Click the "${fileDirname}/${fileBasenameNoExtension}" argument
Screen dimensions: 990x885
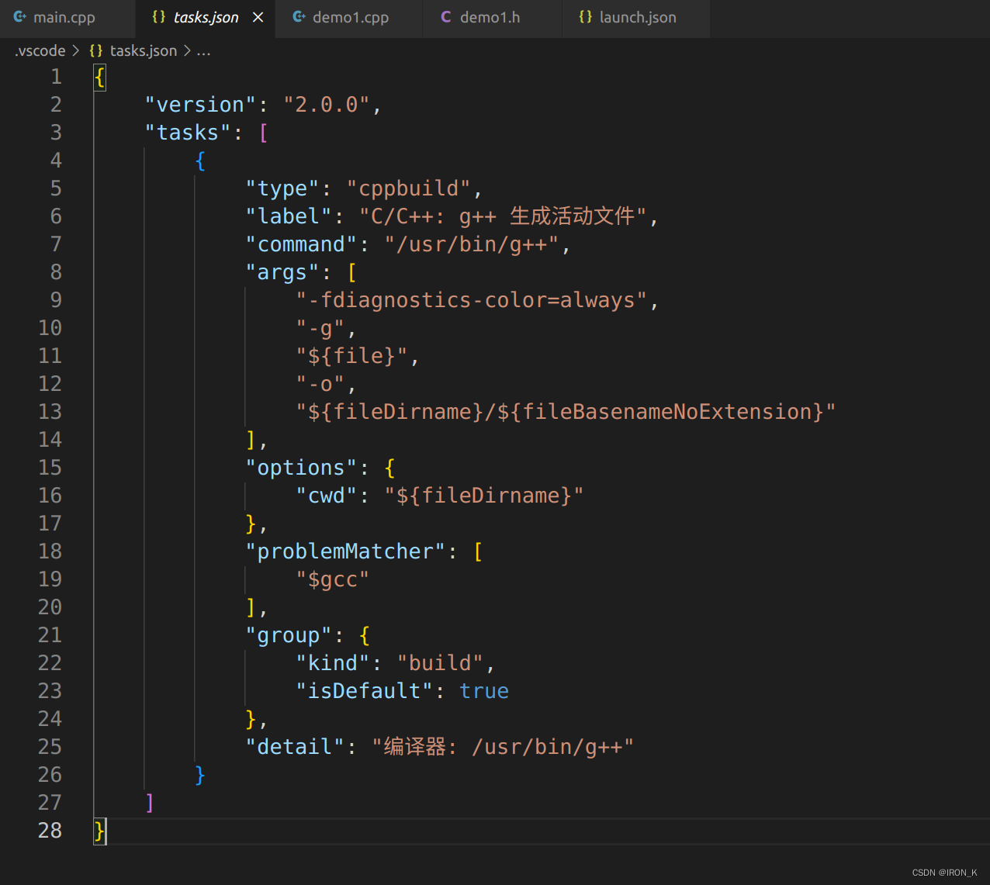[x=566, y=412]
